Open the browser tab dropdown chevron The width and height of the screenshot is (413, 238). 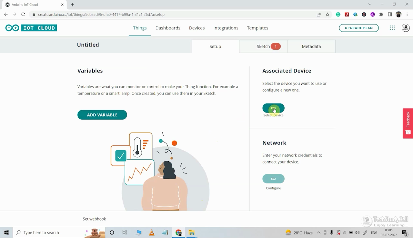coord(370,4)
